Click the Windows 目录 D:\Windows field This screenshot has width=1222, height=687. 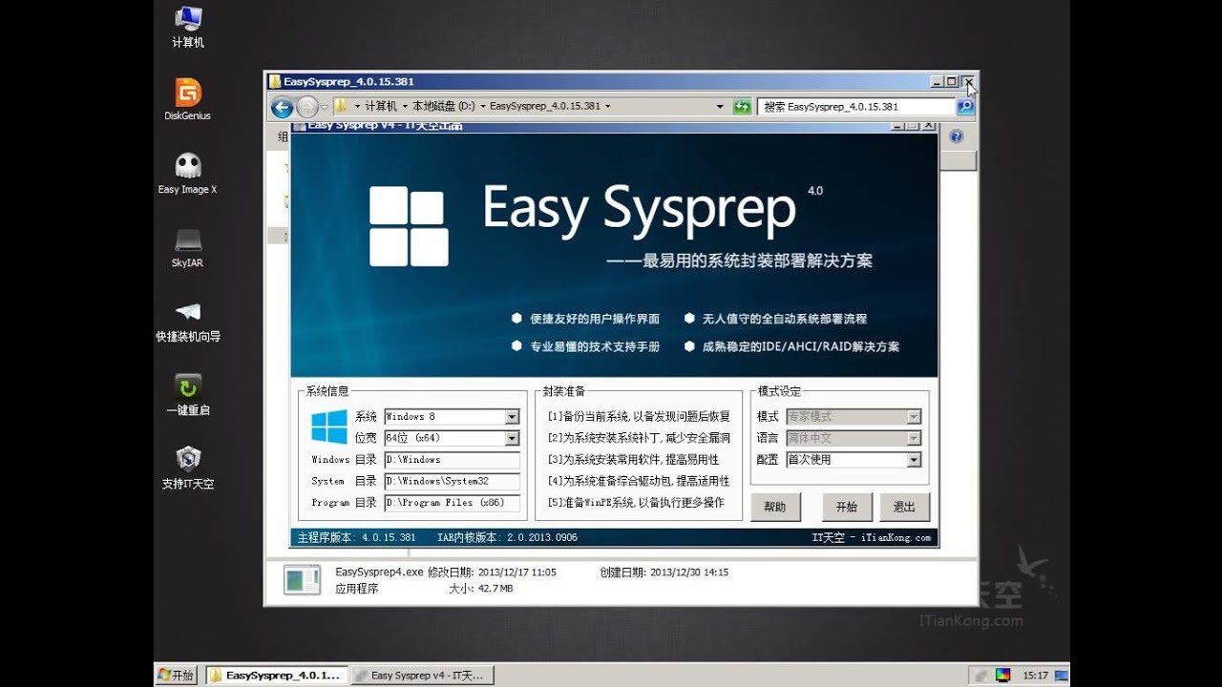tap(452, 460)
